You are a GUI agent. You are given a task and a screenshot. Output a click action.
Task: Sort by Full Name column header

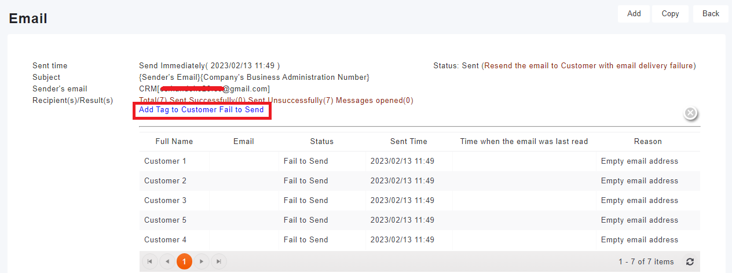point(174,141)
